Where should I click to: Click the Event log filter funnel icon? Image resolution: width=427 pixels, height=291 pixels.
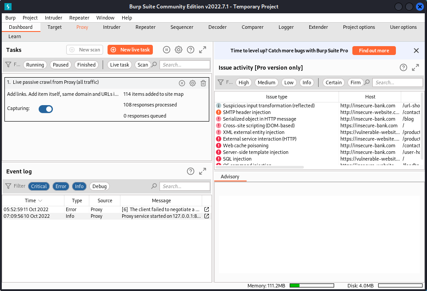click(8, 186)
